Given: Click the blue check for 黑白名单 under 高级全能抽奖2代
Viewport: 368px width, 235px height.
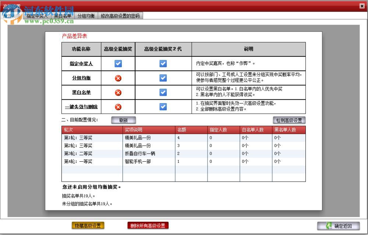Looking at the screenshot, I should pos(163,92).
